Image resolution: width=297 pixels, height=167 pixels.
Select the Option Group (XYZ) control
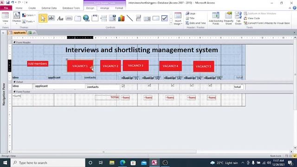(95, 18)
